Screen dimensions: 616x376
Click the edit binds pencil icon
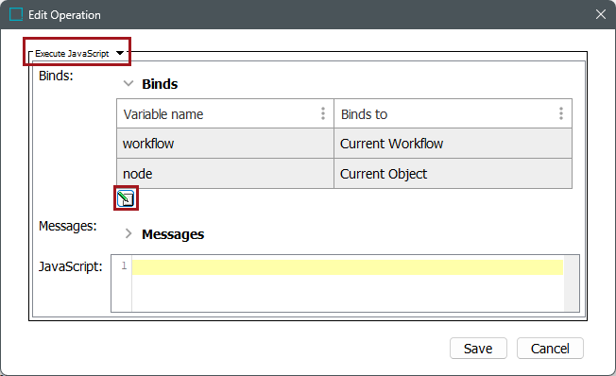click(x=126, y=198)
